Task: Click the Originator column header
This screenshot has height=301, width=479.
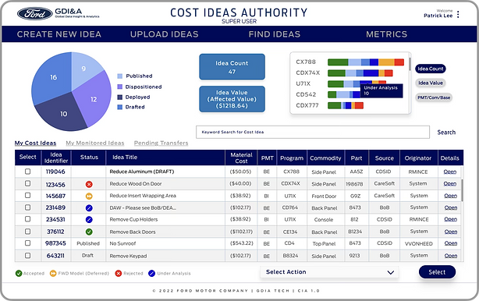Action: coord(418,158)
